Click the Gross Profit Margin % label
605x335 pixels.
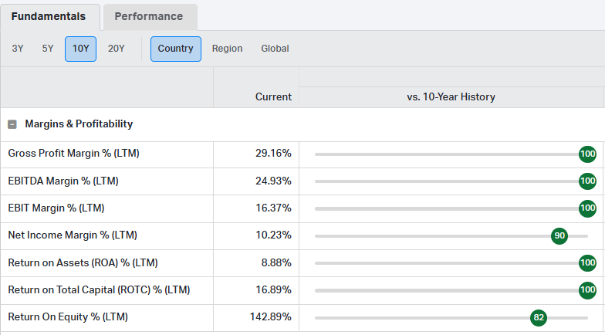click(x=73, y=154)
